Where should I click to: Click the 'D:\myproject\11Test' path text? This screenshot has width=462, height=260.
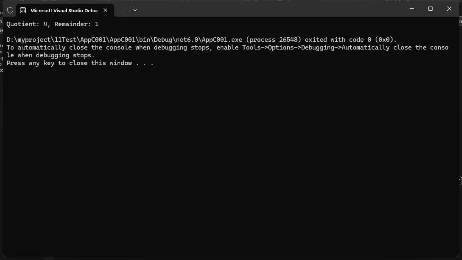tap(42, 39)
